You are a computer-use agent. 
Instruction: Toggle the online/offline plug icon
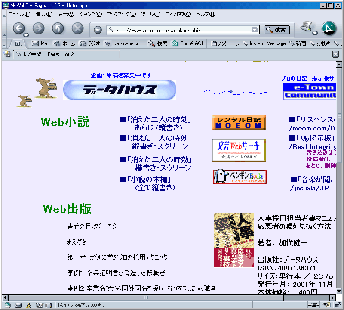tap(314, 304)
